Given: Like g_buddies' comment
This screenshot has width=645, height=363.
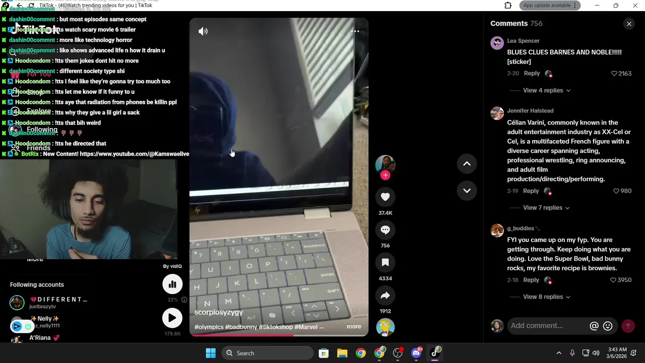Looking at the screenshot, I should [613, 280].
